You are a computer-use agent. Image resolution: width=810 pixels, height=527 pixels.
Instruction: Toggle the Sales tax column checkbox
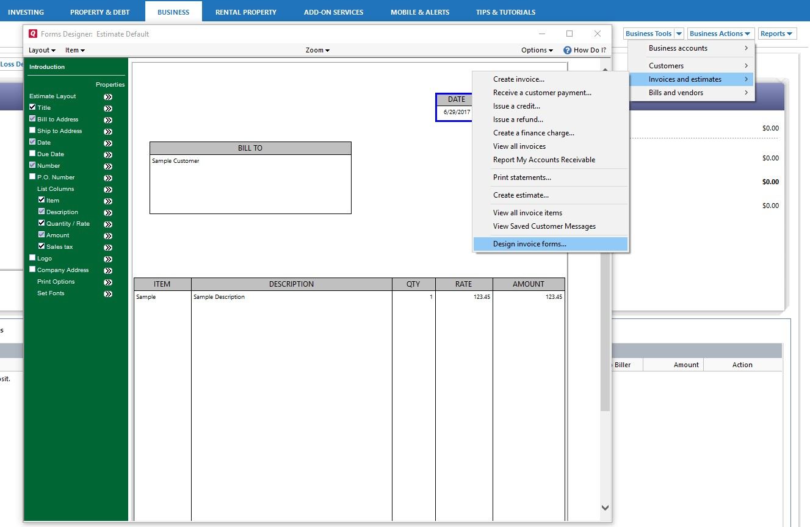click(42, 246)
